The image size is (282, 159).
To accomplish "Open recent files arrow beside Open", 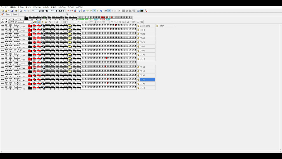I will pyautogui.click(x=9, y=11).
